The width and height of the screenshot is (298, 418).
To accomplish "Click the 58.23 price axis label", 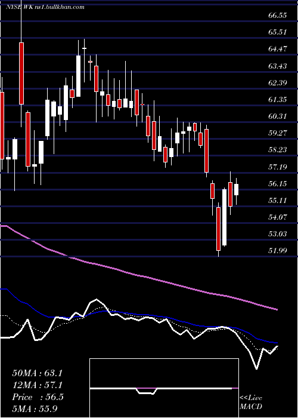I will [278, 150].
